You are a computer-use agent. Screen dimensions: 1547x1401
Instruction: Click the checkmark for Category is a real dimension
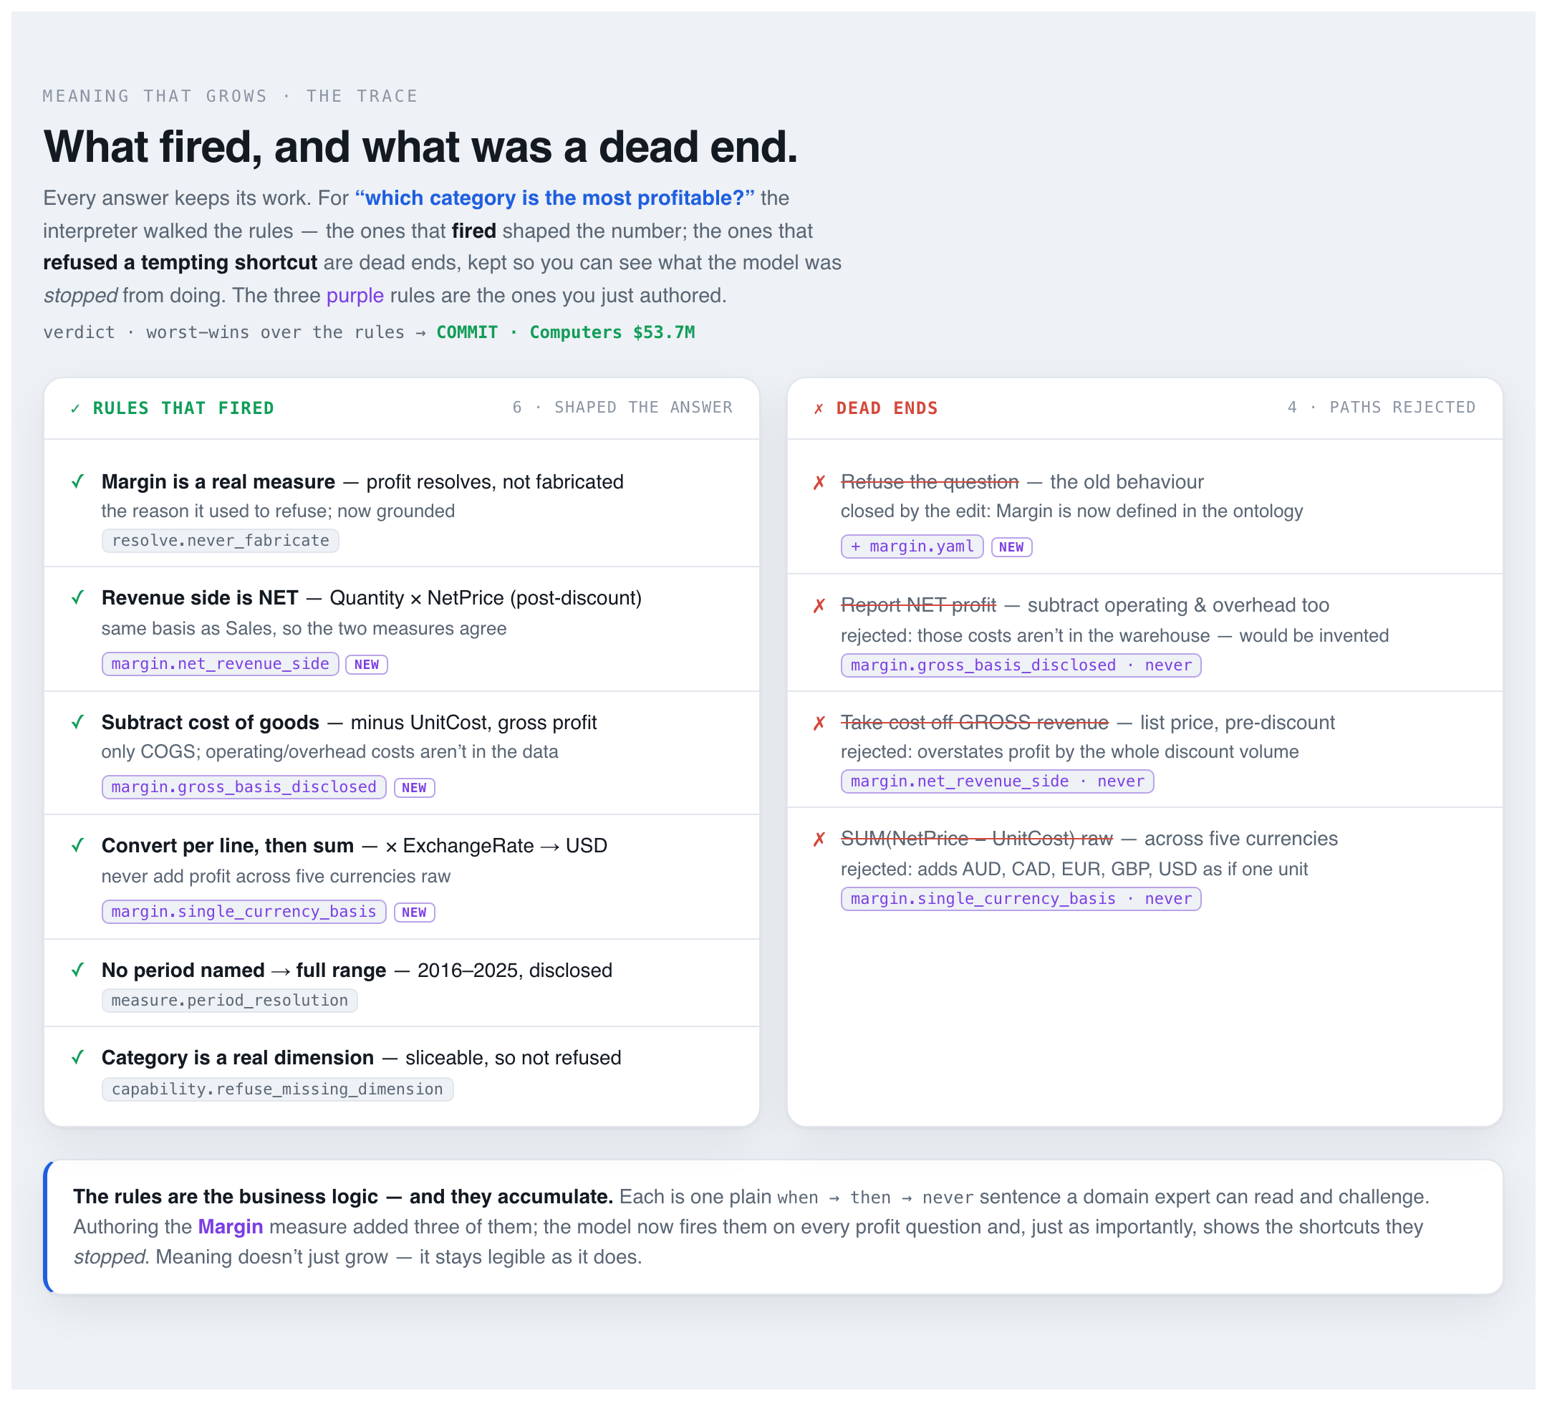point(77,1058)
